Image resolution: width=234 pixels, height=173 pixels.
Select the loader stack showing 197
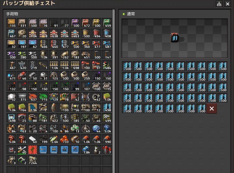[22, 44]
